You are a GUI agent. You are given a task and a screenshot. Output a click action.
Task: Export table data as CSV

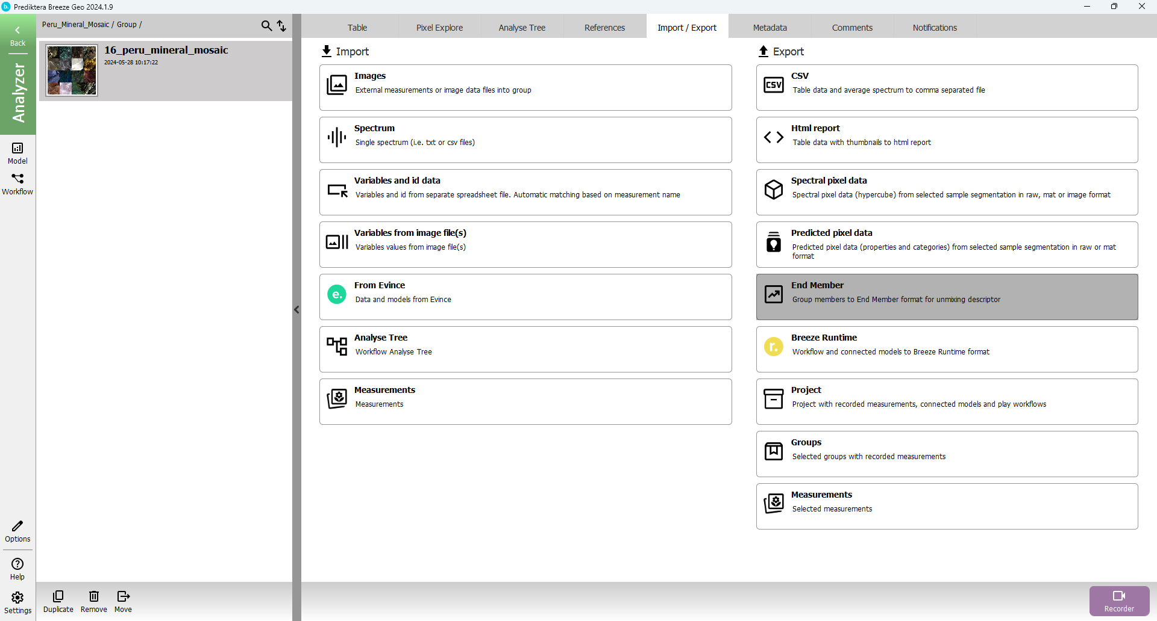[946, 87]
